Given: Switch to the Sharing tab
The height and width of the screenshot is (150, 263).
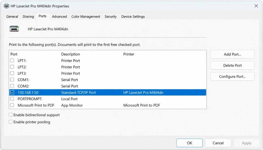Looking at the screenshot, I should coord(28,16).
